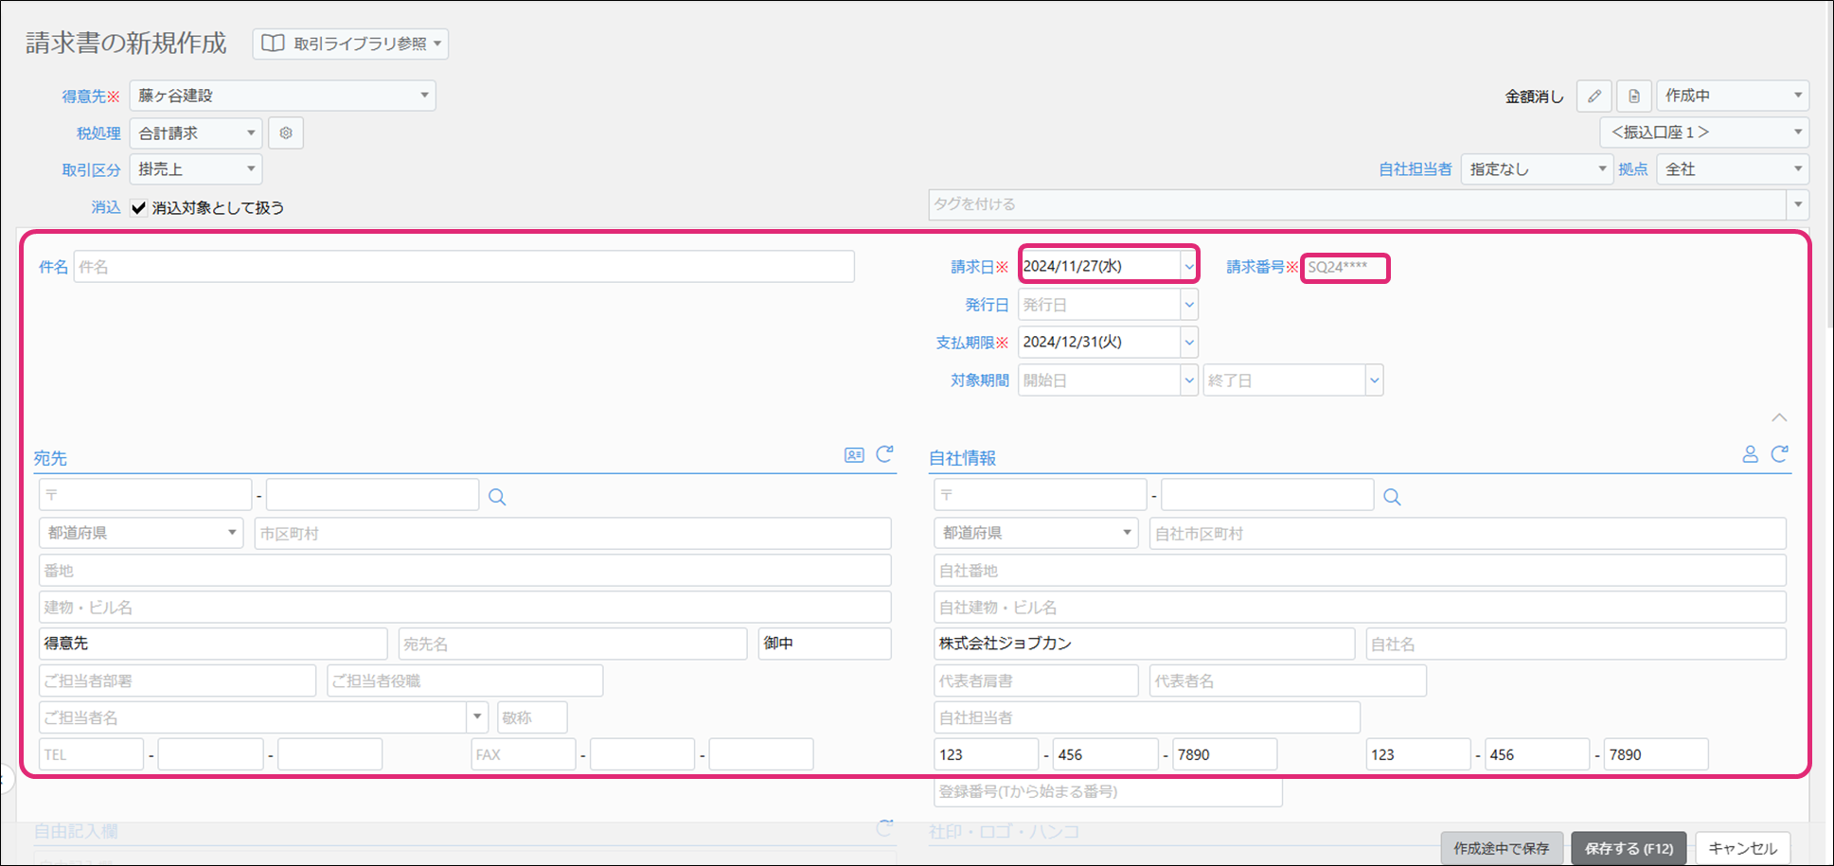Click the 作成途中で保存 button
Screen dimensions: 1834x866
pyautogui.click(x=1502, y=848)
